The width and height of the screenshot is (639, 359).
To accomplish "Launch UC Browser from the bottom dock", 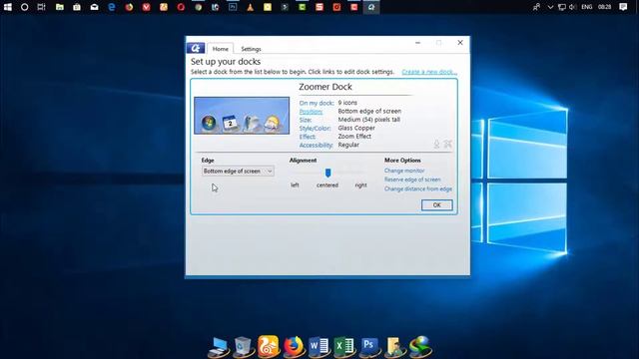I will coord(269,346).
